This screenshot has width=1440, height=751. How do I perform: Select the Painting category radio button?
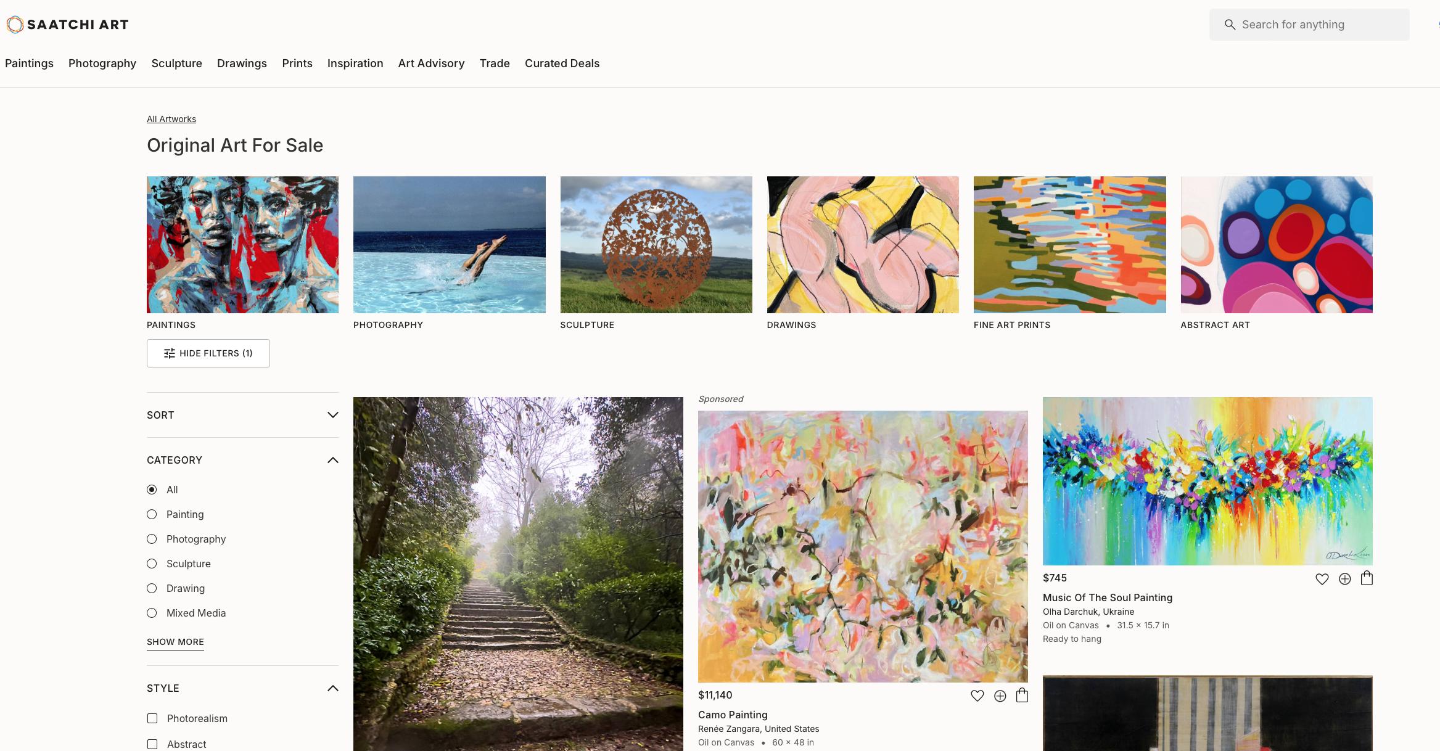(152, 514)
